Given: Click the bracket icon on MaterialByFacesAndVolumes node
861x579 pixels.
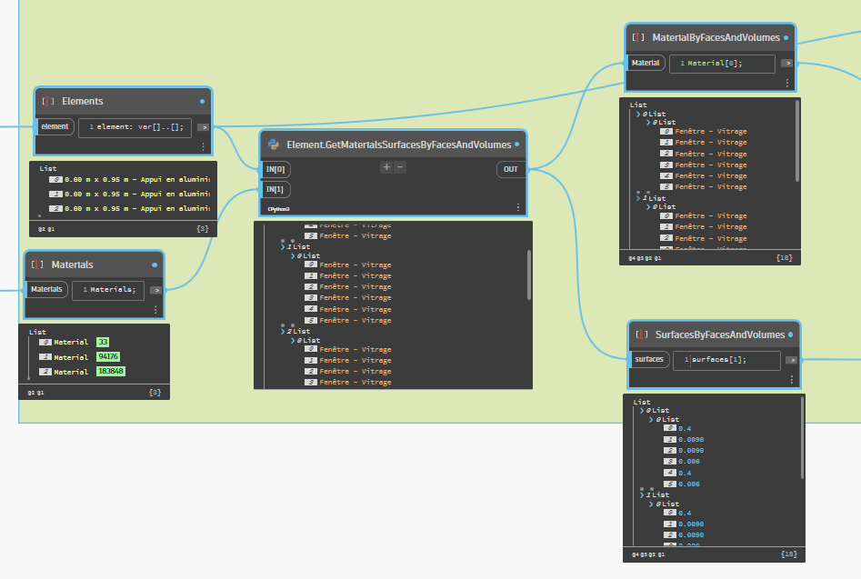Looking at the screenshot, I should (638, 37).
